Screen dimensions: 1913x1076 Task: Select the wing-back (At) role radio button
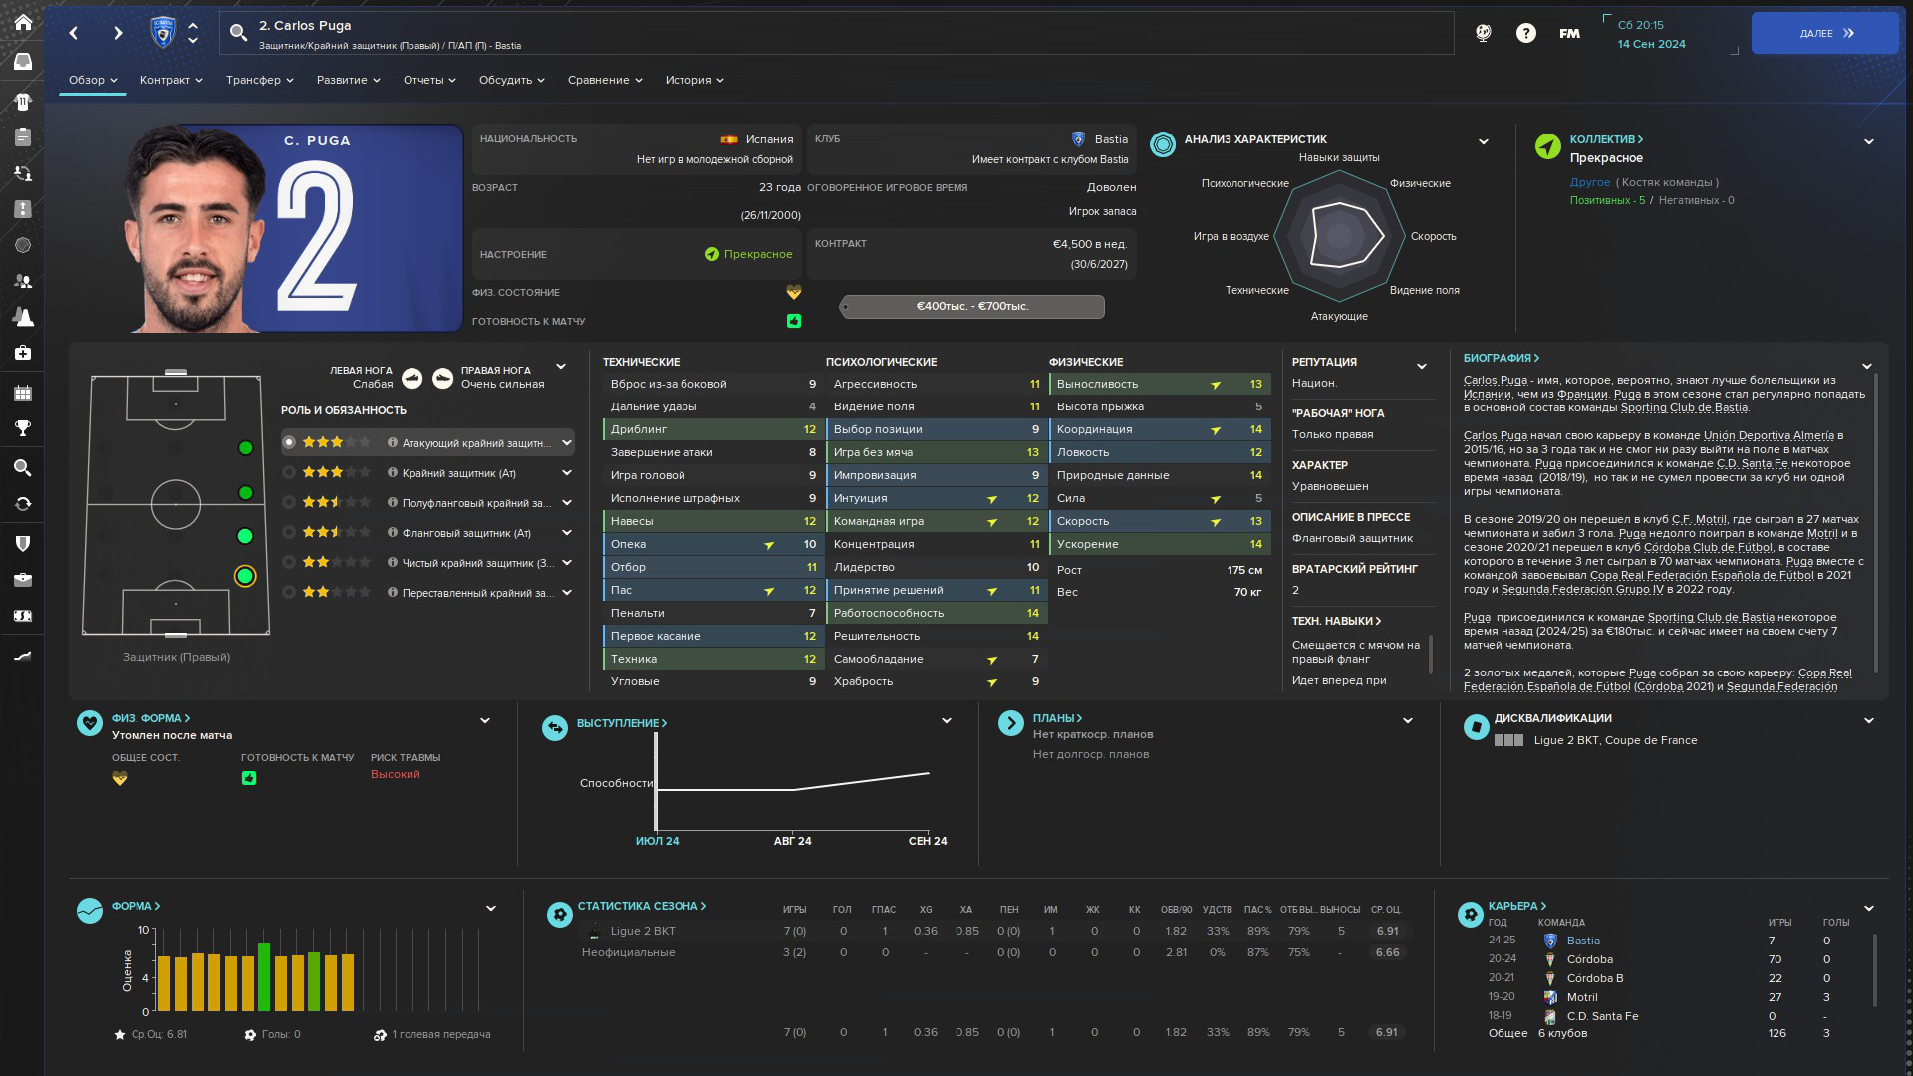click(289, 533)
